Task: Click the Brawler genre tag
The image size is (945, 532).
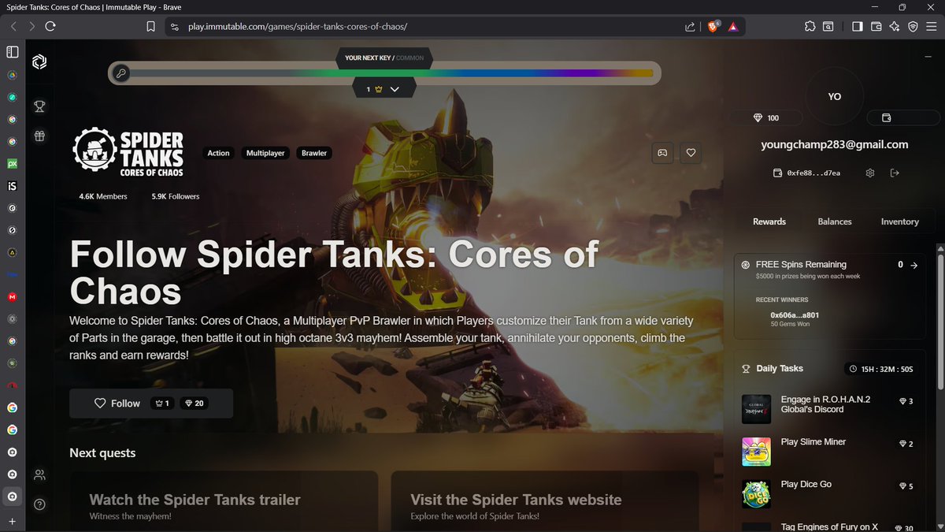Action: click(x=314, y=153)
